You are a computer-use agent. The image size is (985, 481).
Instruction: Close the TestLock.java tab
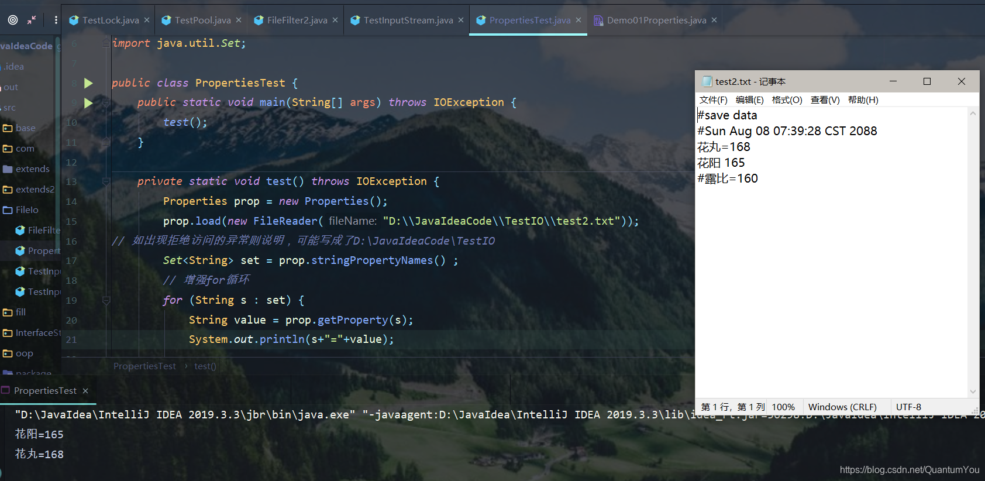(147, 20)
